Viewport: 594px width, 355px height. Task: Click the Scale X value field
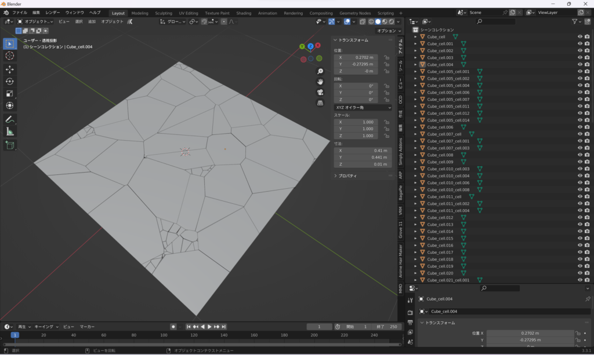coord(356,122)
